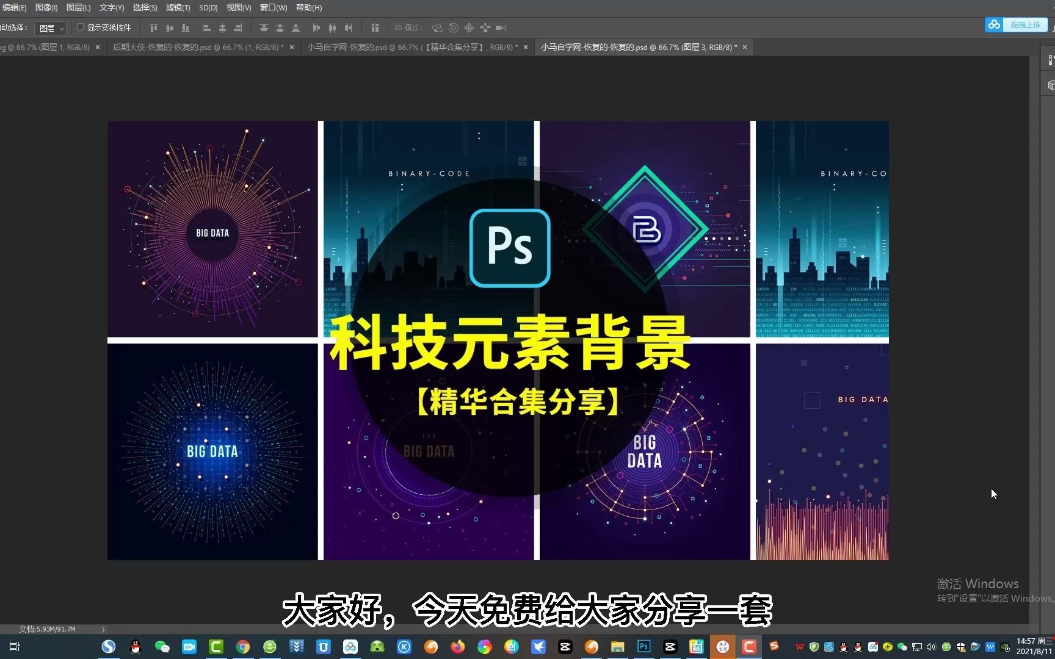The height and width of the screenshot is (659, 1055).
Task: Click the align vertical centers icon
Action: 170,27
